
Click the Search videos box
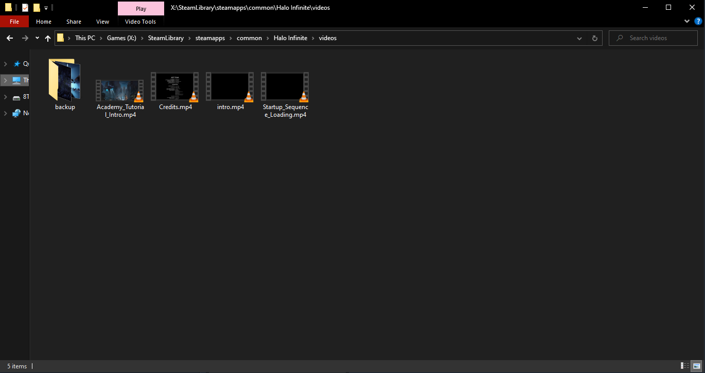(x=653, y=38)
